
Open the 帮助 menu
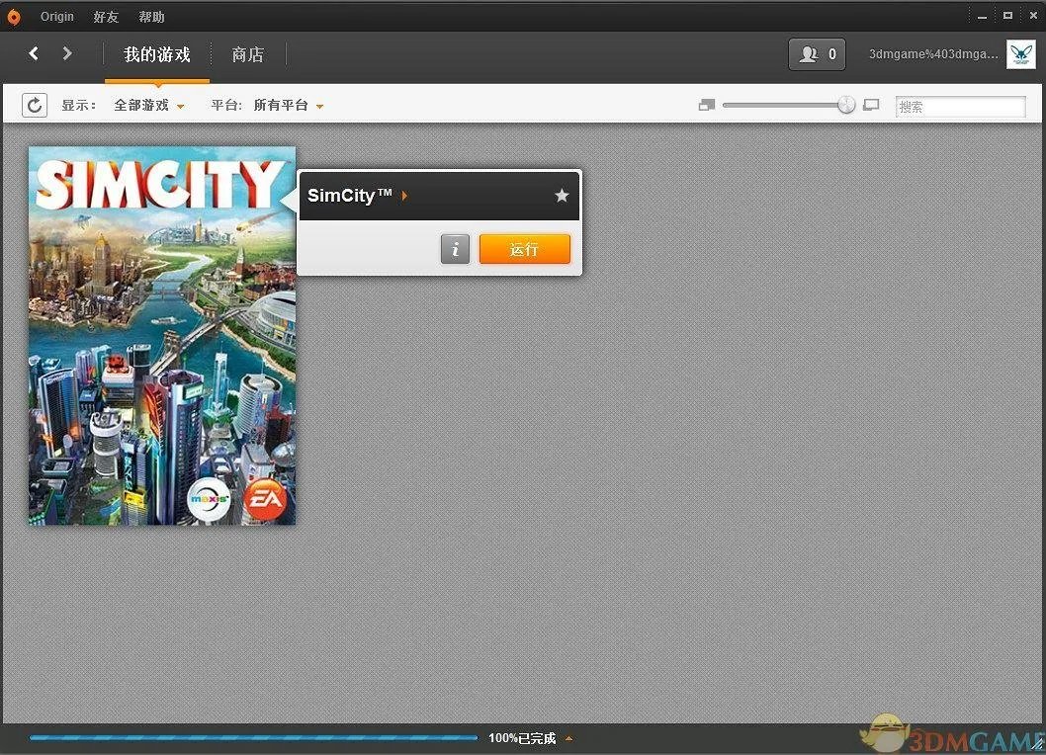151,17
